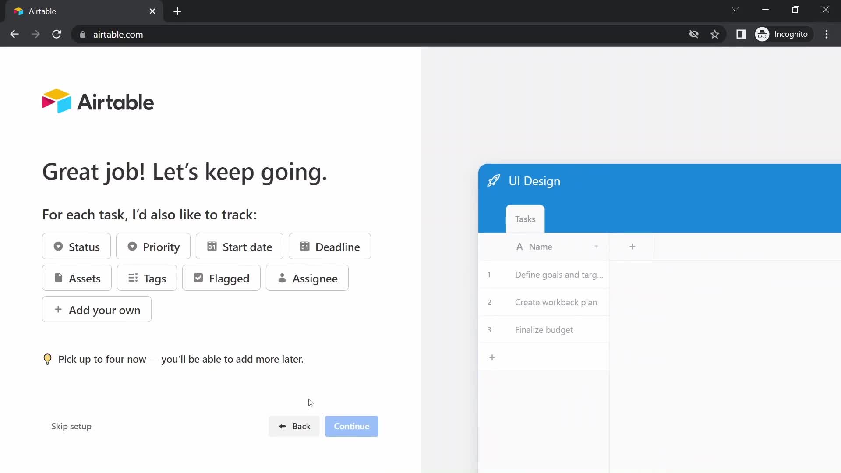Toggle the Flagged checkbox option
841x473 pixels.
(x=221, y=278)
